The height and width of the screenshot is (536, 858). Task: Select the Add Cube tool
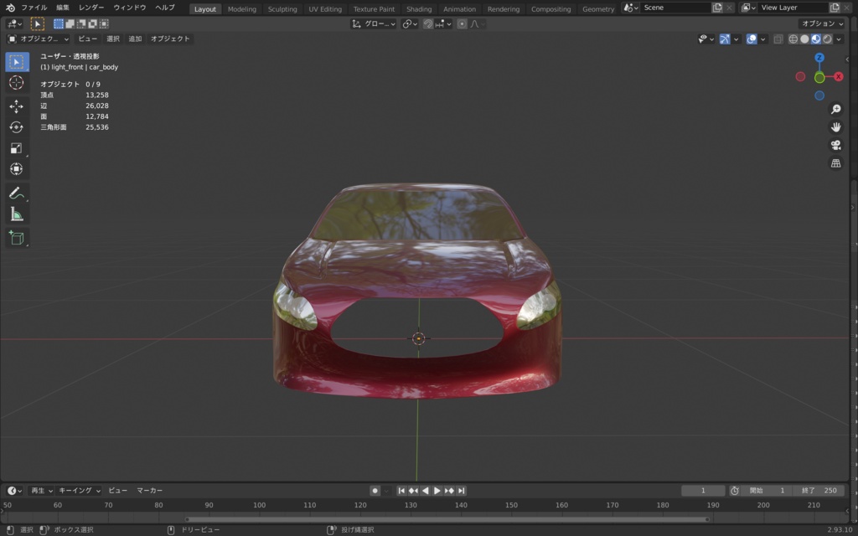17,238
